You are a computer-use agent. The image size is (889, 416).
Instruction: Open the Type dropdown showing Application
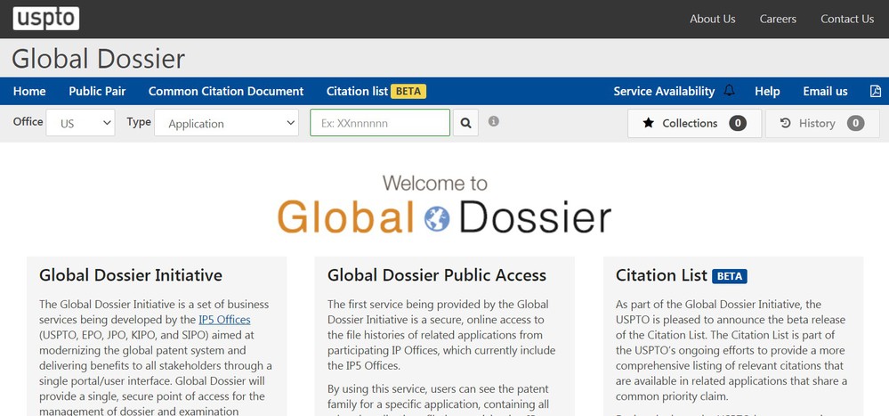point(226,123)
